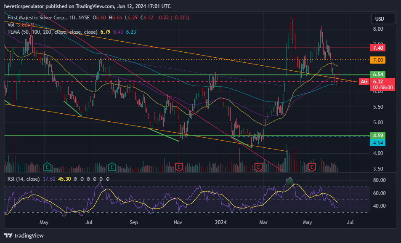The width and height of the screenshot is (401, 243).
Task: Click the low value L6.29
Action: (x=131, y=18)
